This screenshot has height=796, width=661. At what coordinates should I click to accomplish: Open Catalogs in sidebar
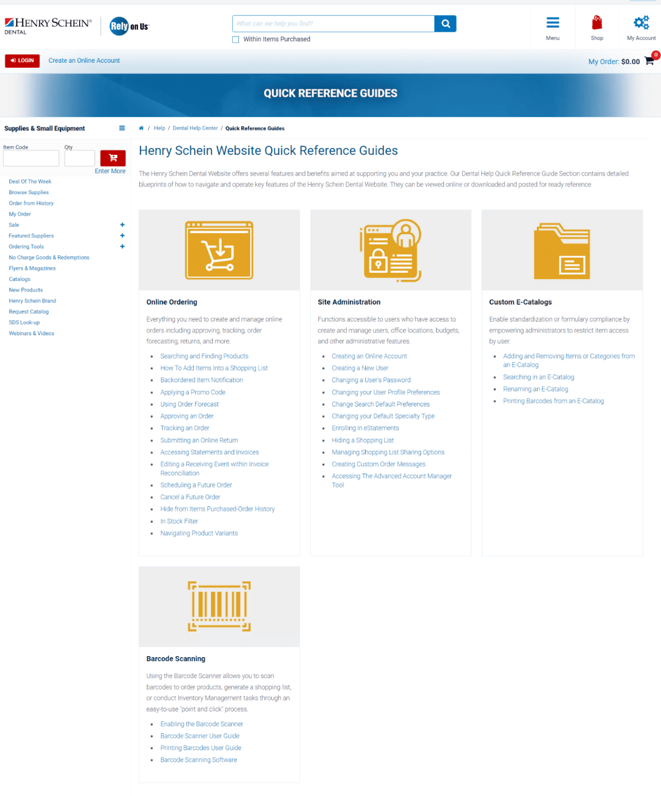(19, 280)
